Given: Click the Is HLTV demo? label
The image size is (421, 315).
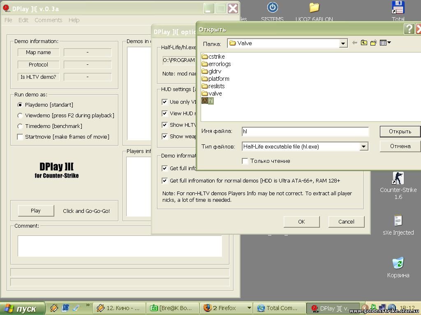Looking at the screenshot, I should (38, 77).
